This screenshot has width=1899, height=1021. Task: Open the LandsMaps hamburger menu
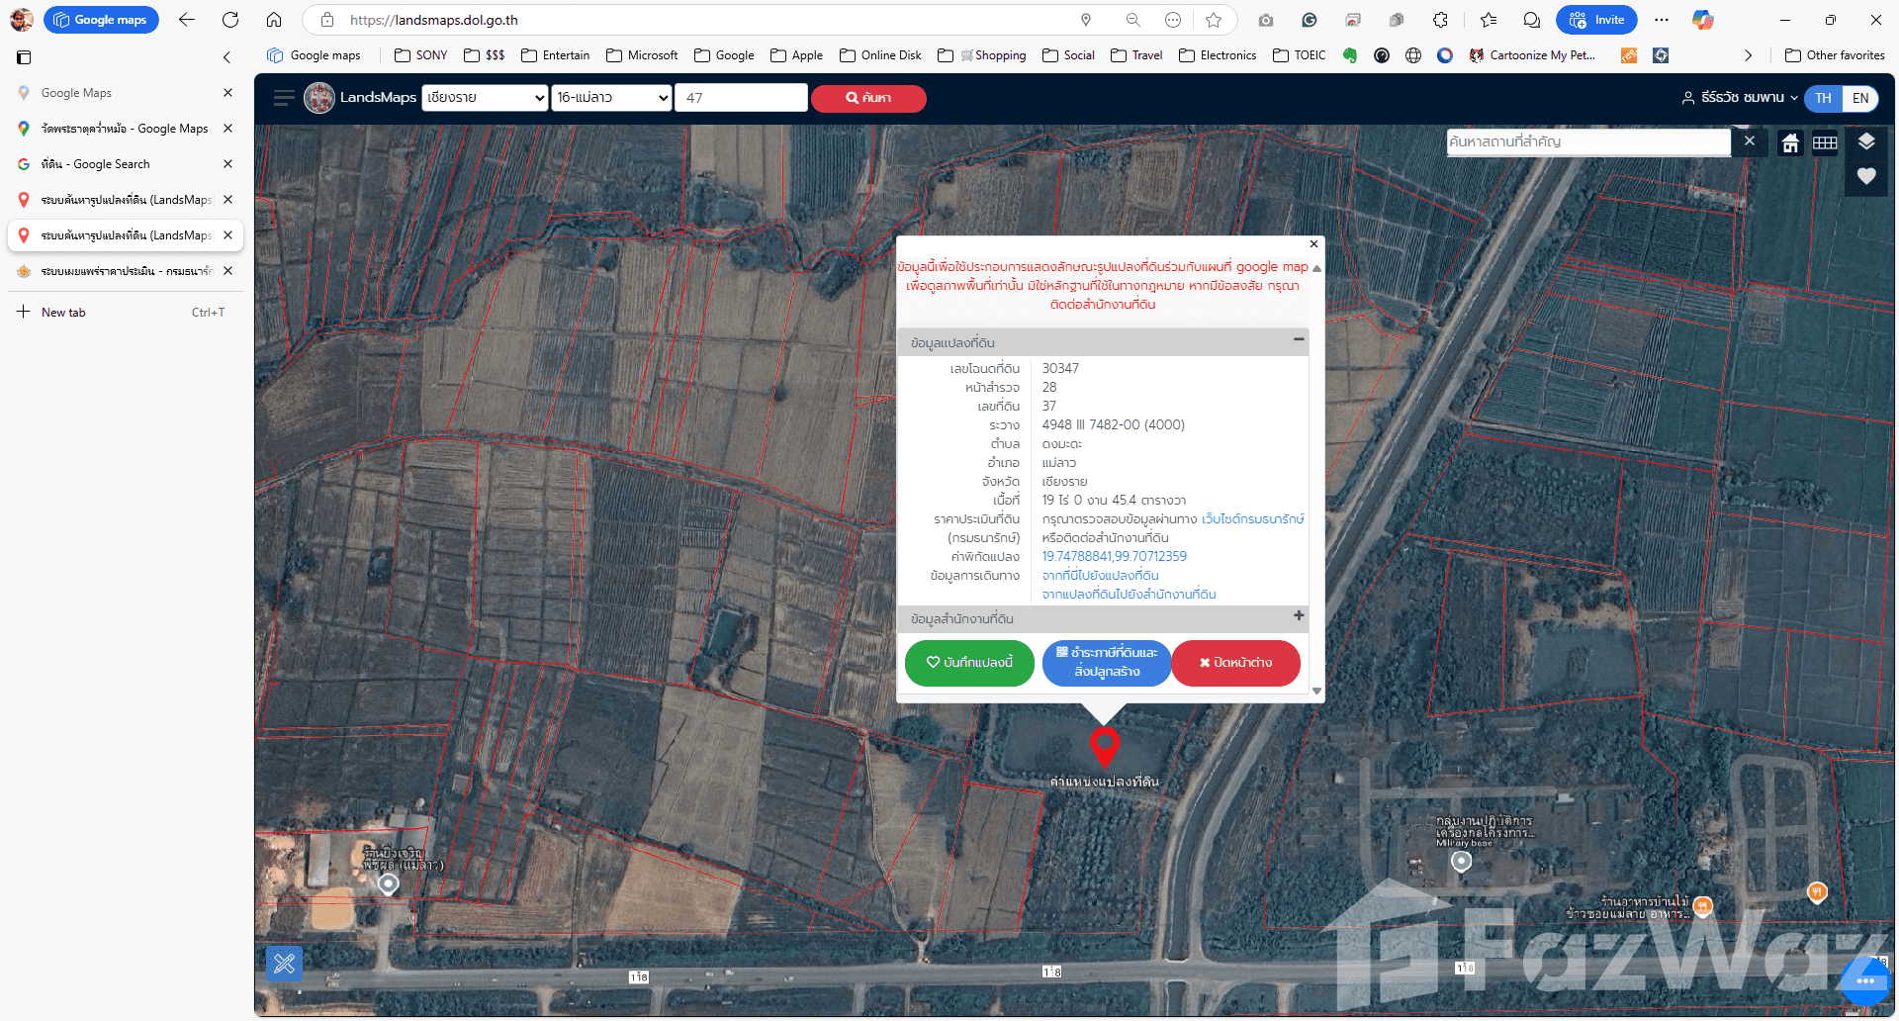(284, 98)
